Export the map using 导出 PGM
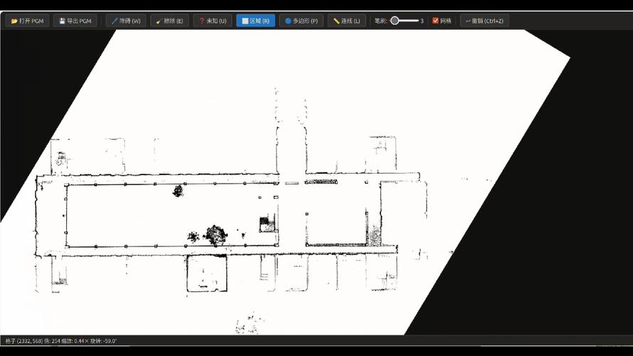The width and height of the screenshot is (633, 356). pyautogui.click(x=75, y=21)
